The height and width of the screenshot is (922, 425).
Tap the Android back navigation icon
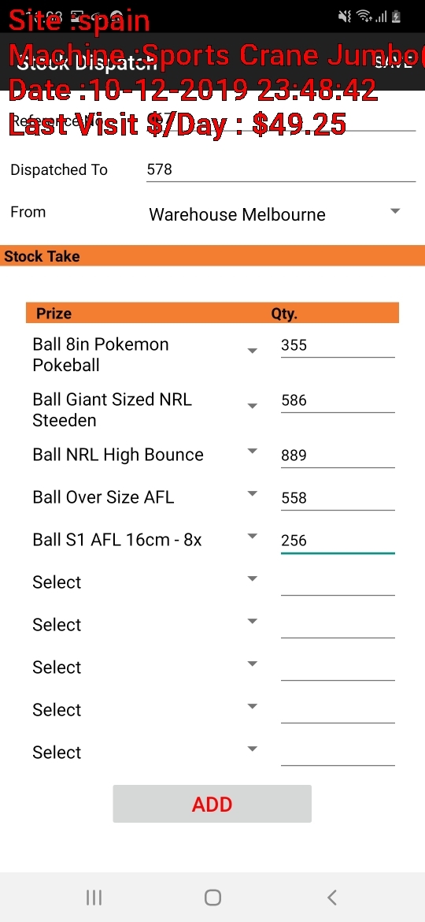tap(331, 898)
